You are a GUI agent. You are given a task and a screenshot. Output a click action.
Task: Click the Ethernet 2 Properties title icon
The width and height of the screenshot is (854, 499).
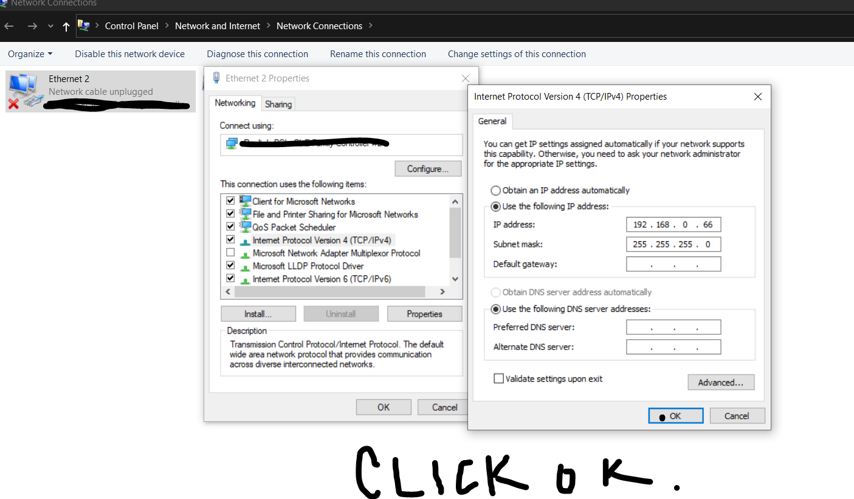[x=216, y=78]
